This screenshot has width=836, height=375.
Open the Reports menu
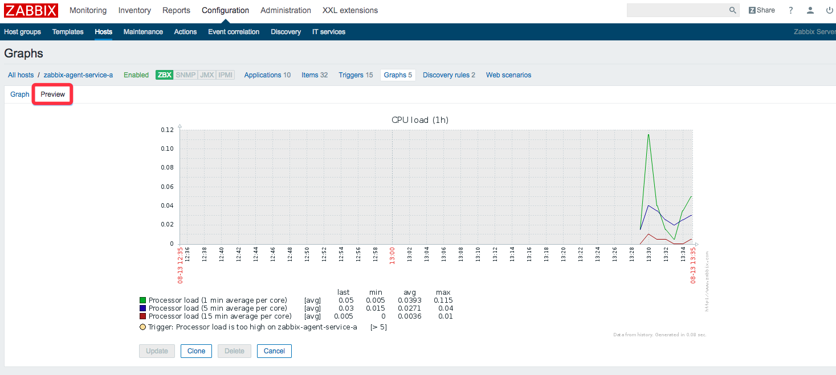point(176,10)
